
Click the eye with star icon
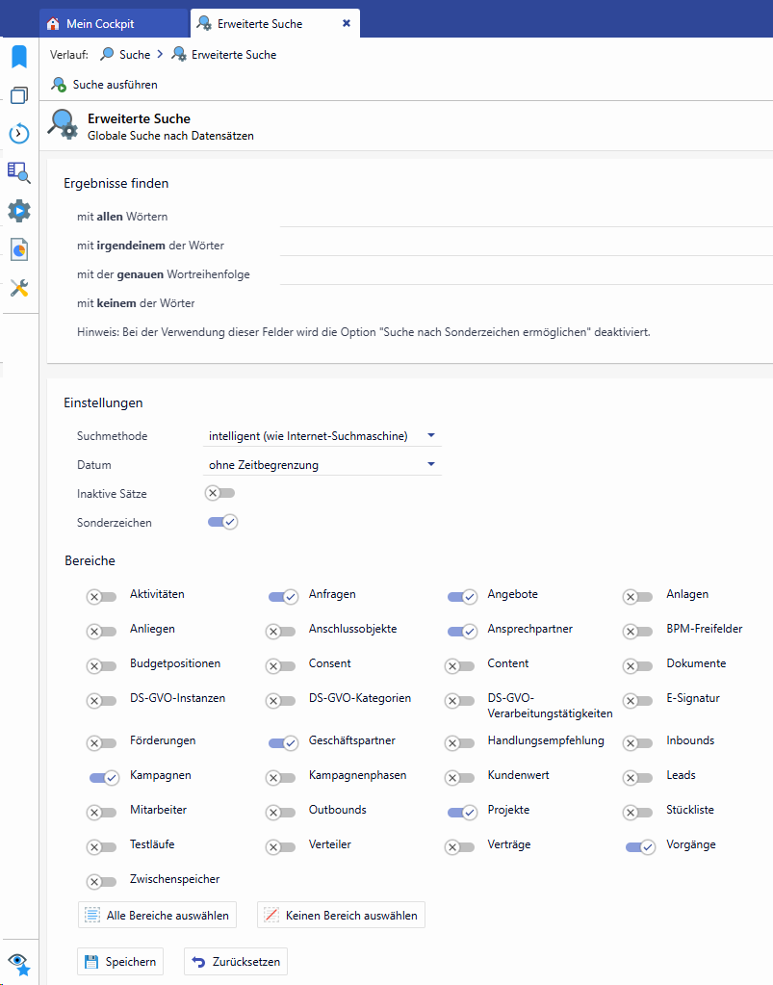click(19, 963)
